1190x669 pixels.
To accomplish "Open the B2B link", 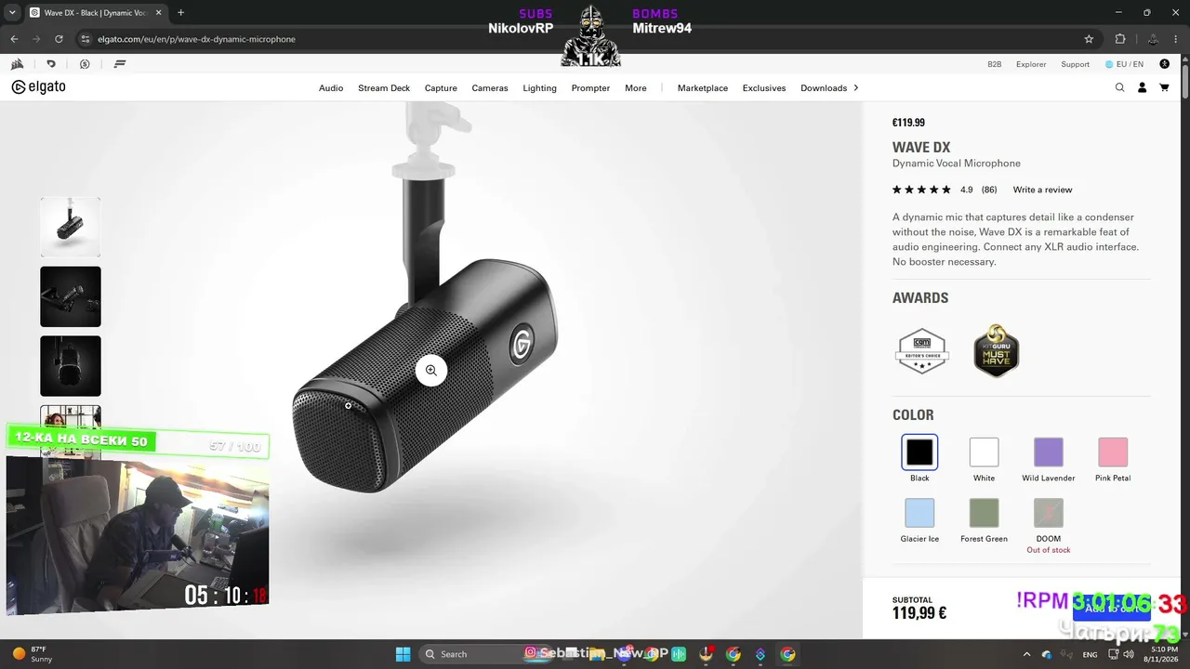I will click(x=995, y=64).
